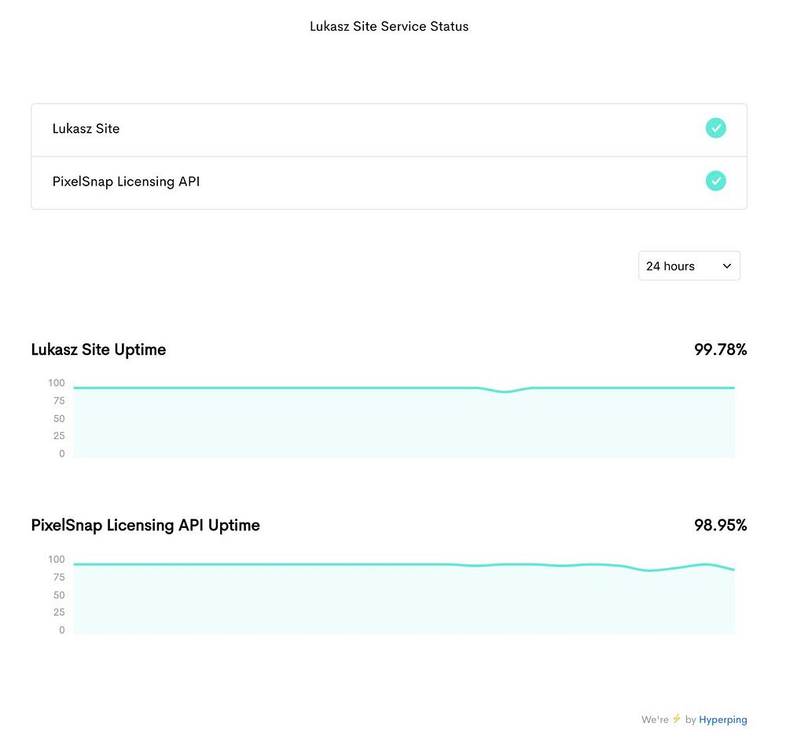786x752 pixels.
Task: Open the Hyperping link in the footer
Action: click(x=722, y=719)
